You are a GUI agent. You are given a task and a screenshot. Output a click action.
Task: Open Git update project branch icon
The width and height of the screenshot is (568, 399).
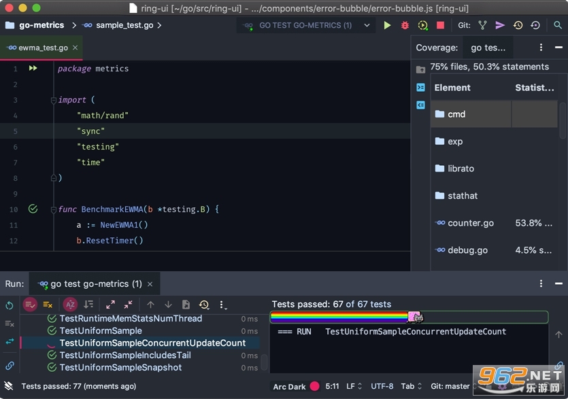(482, 25)
